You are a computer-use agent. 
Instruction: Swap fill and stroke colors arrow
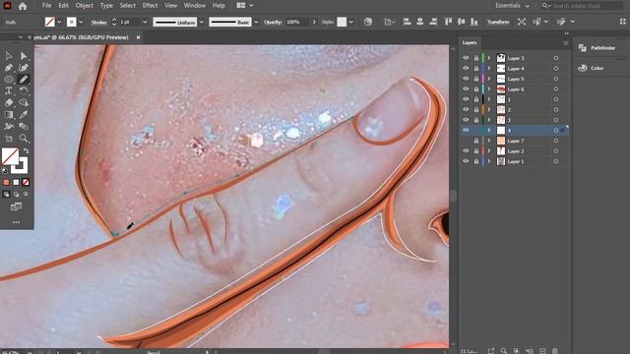pos(26,151)
